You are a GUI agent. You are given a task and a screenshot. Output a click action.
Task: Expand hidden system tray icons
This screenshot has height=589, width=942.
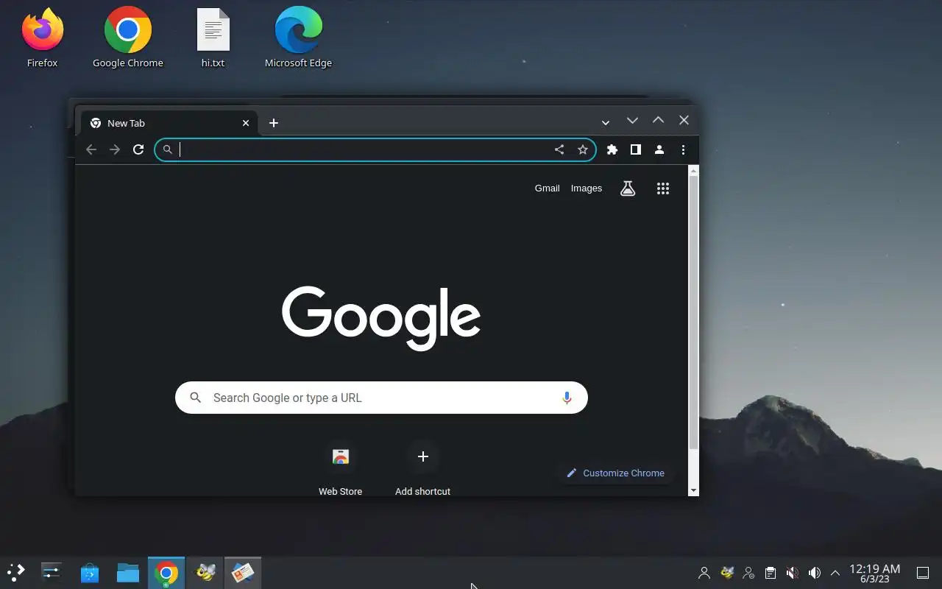pos(835,573)
